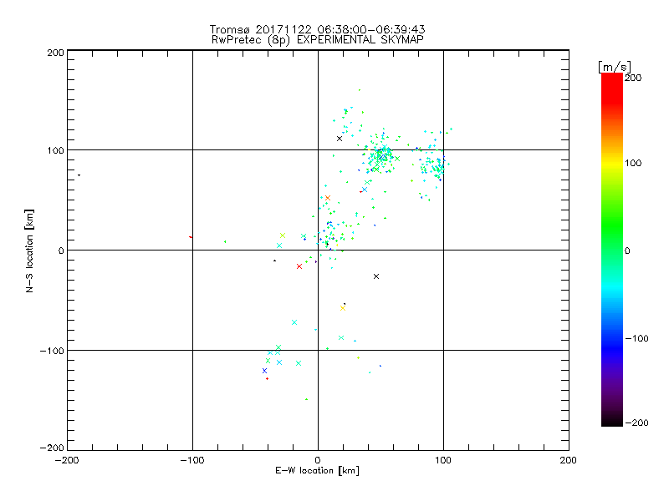669x501 pixels.
Task: Click the E-W axis '100' tick label
Action: pyautogui.click(x=443, y=460)
